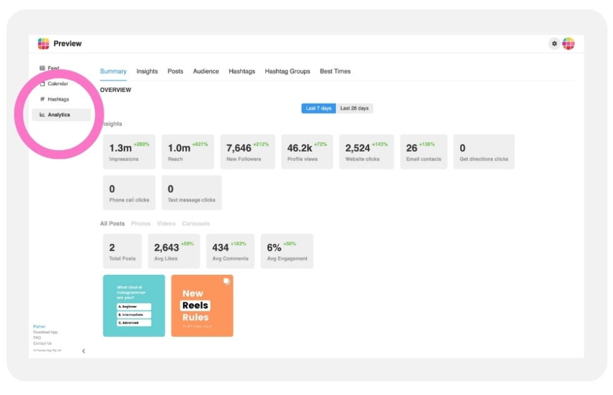
Task: Collapse the sidebar with the chevron
Action: pos(83,352)
